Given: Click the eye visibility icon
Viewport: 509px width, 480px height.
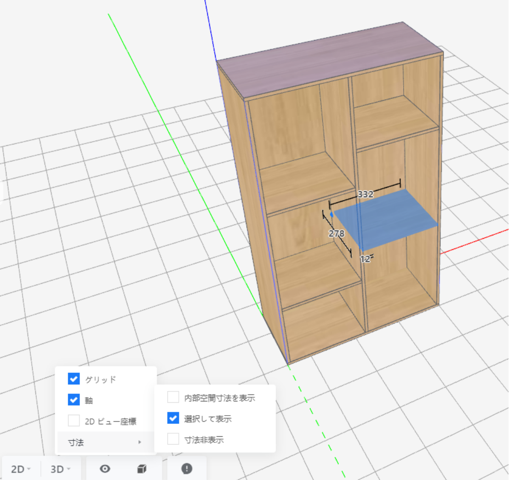Looking at the screenshot, I should 105,469.
